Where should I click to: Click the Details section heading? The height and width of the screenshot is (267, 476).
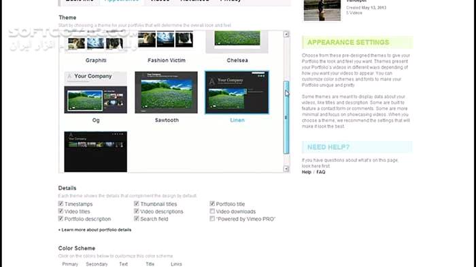point(67,188)
